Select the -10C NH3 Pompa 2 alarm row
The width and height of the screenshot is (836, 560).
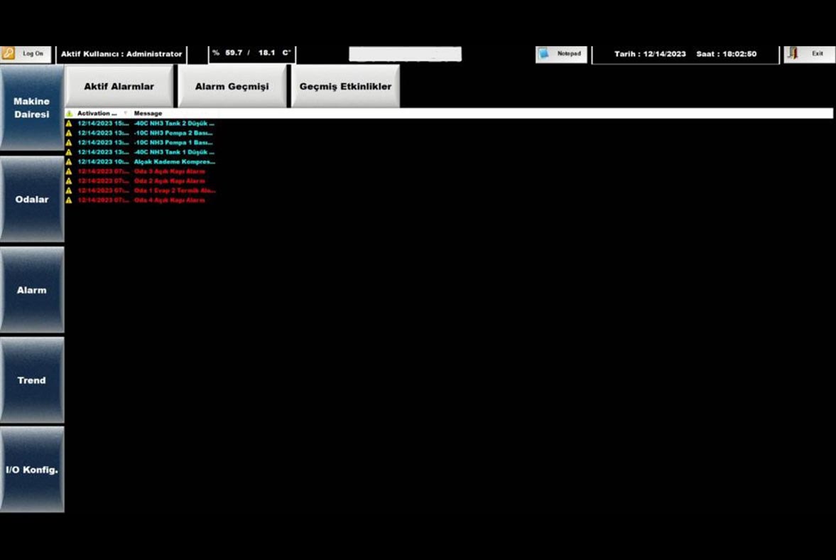click(173, 133)
